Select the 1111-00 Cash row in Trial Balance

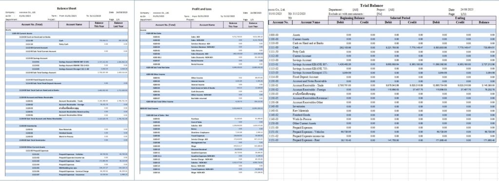click(382, 47)
